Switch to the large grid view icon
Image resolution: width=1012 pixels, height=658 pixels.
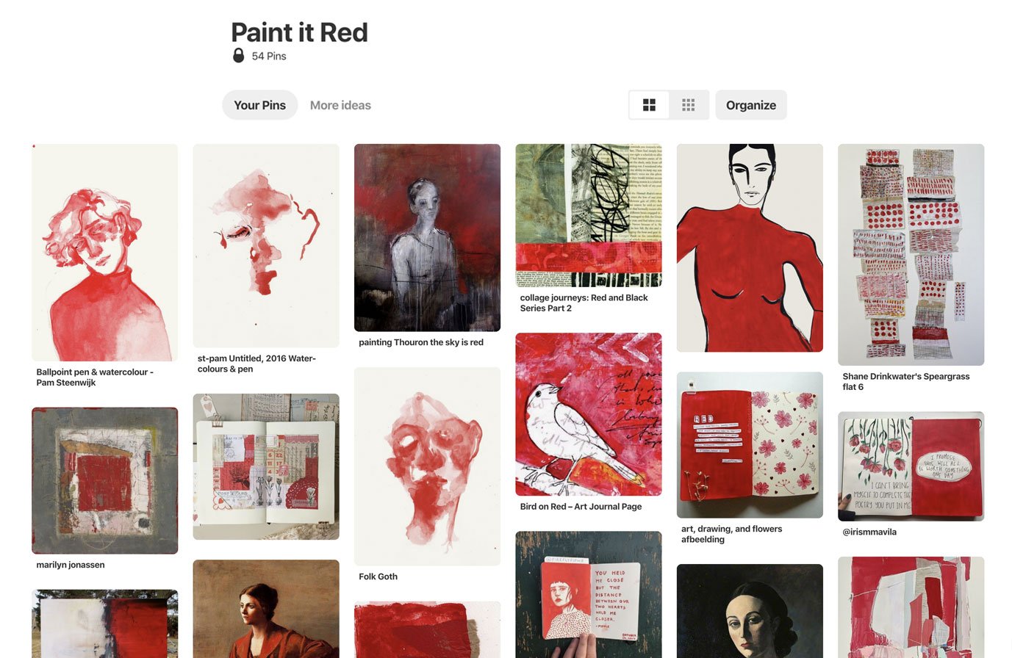(649, 105)
